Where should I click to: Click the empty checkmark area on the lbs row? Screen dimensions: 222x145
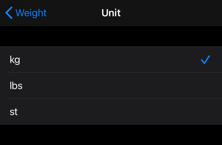tap(205, 86)
